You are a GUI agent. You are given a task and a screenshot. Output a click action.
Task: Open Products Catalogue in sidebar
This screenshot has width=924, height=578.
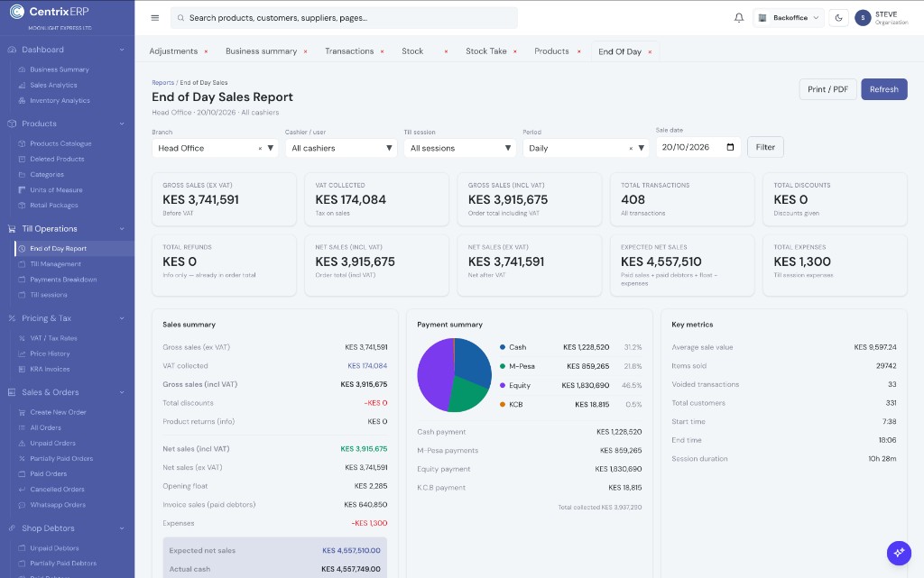(60, 143)
